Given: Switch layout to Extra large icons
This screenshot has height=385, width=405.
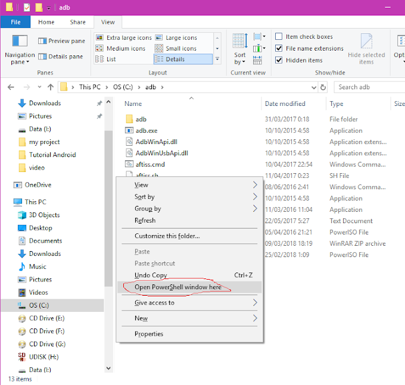Looking at the screenshot, I should click(123, 37).
